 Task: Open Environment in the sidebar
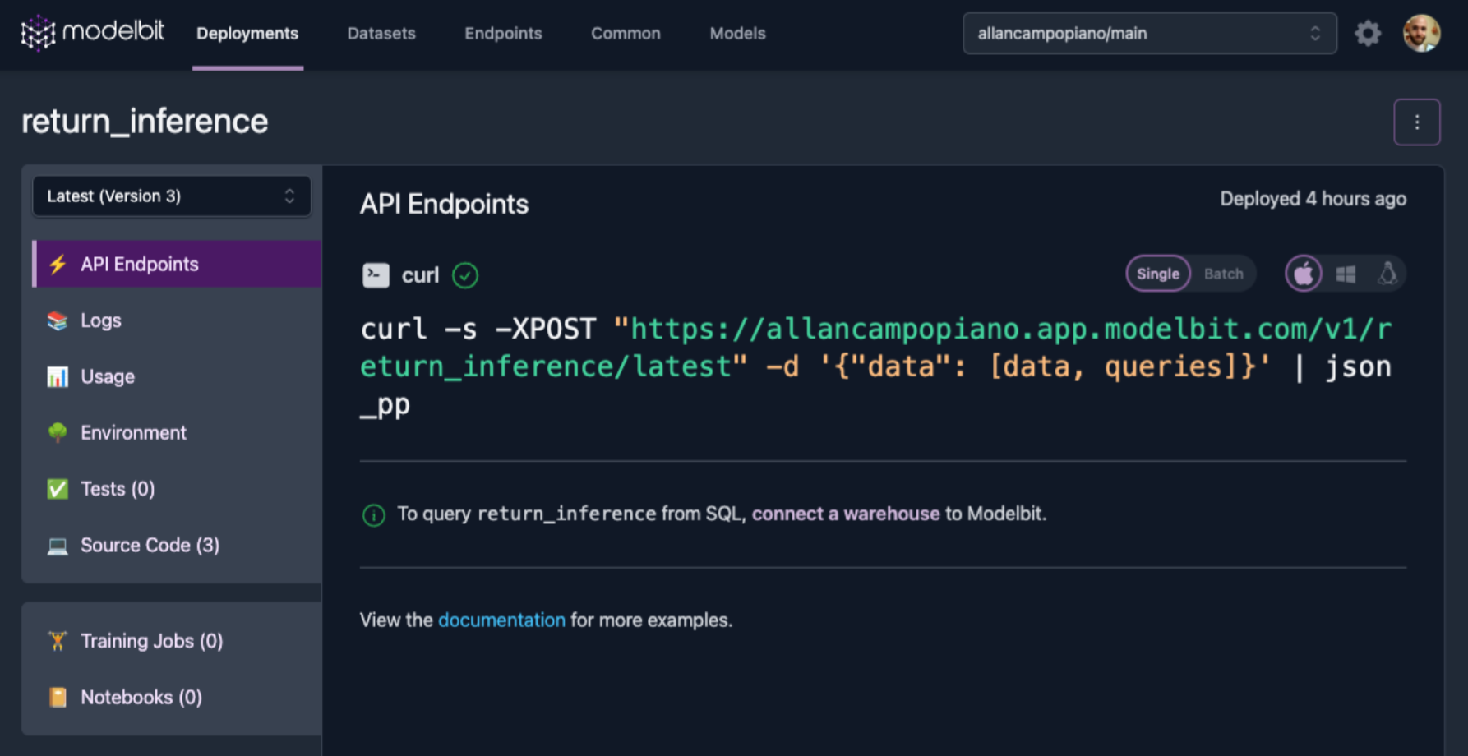177,432
